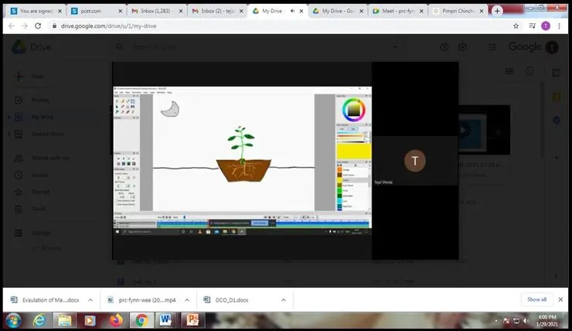The width and height of the screenshot is (572, 331).
Task: Click the Chrome back arrow
Action: tap(12, 26)
